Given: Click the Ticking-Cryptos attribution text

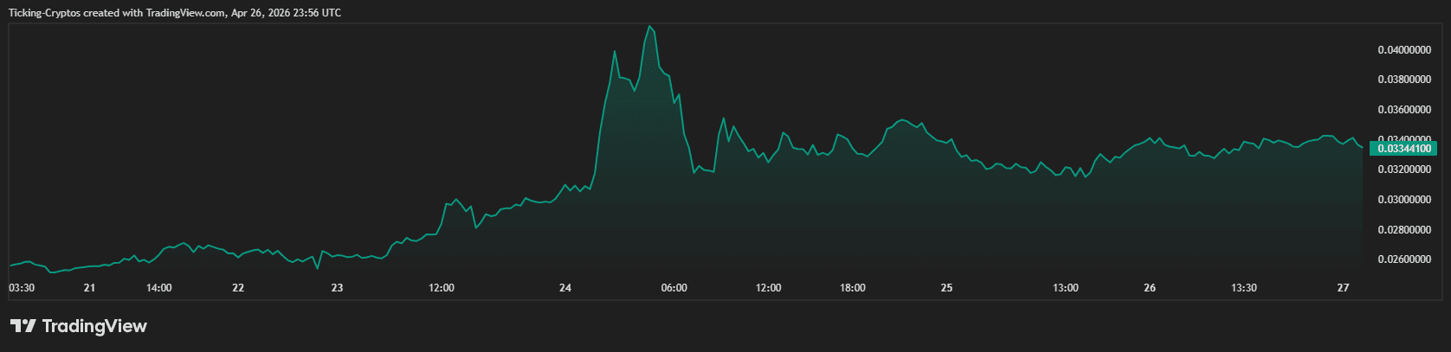Looking at the screenshot, I should pyautogui.click(x=174, y=13).
